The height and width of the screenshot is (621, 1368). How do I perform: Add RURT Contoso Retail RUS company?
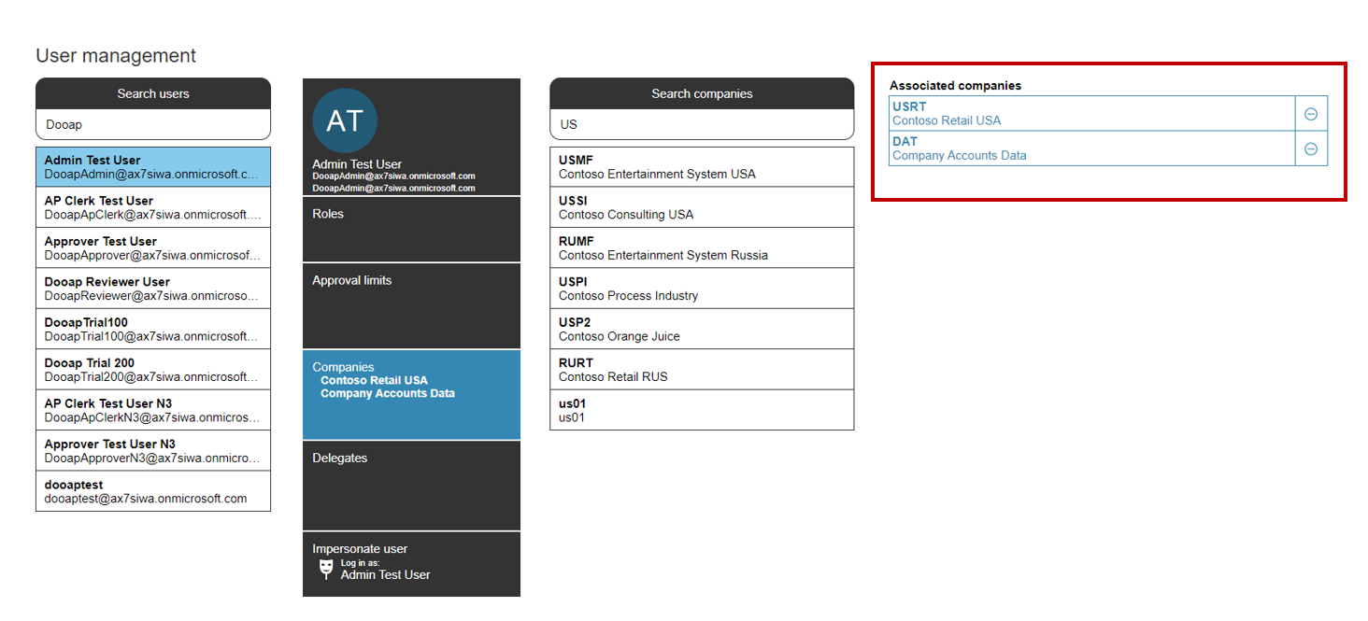click(x=702, y=370)
